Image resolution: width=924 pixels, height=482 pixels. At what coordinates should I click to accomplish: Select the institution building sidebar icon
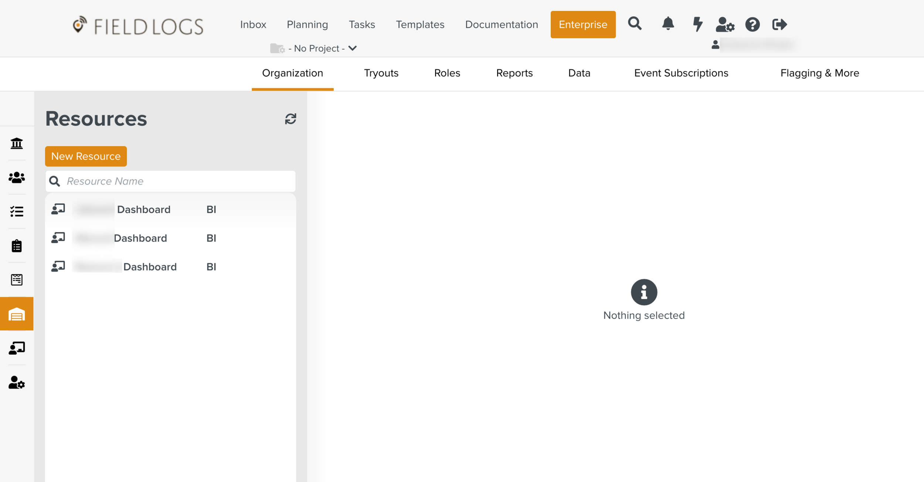pyautogui.click(x=17, y=143)
